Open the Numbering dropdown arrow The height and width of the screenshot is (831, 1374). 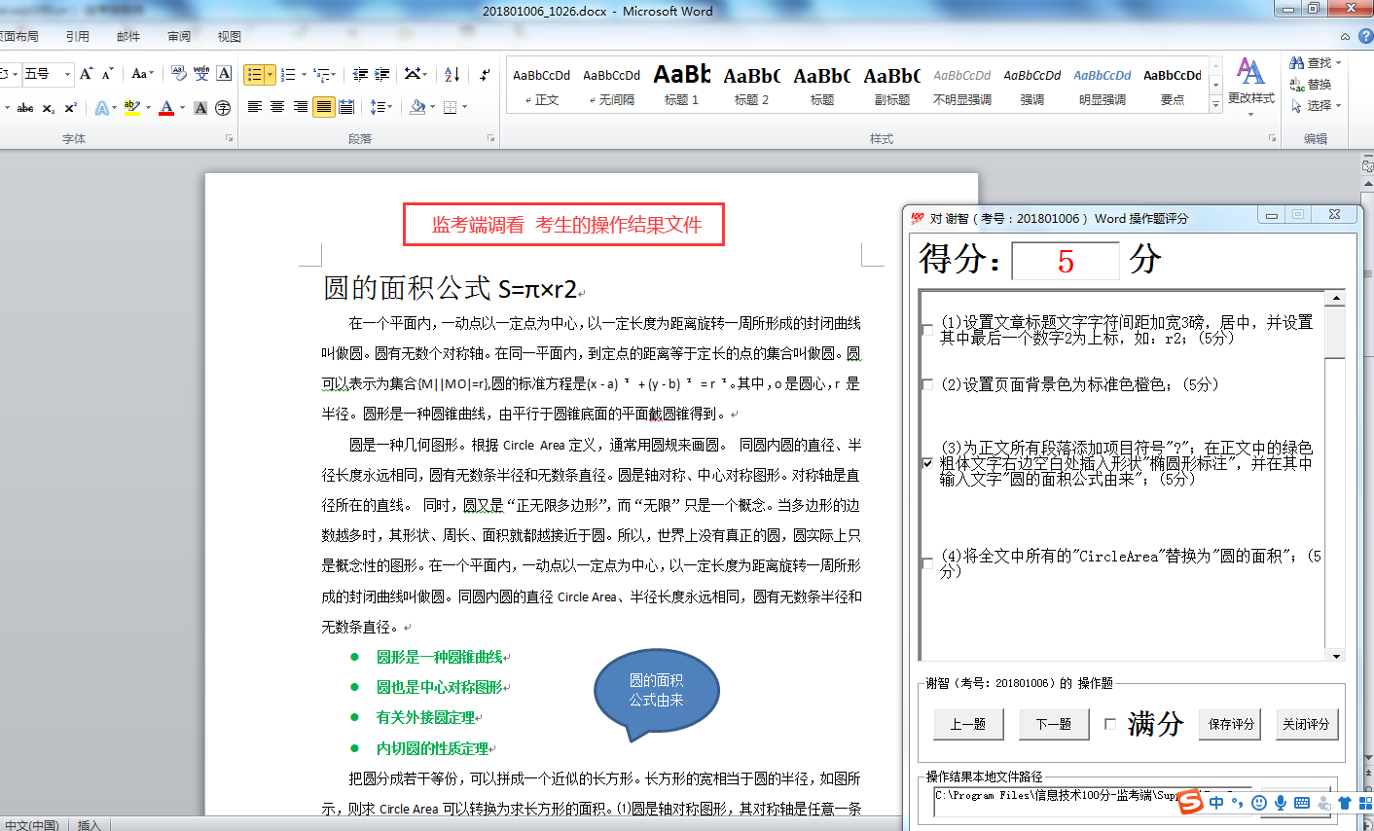304,74
